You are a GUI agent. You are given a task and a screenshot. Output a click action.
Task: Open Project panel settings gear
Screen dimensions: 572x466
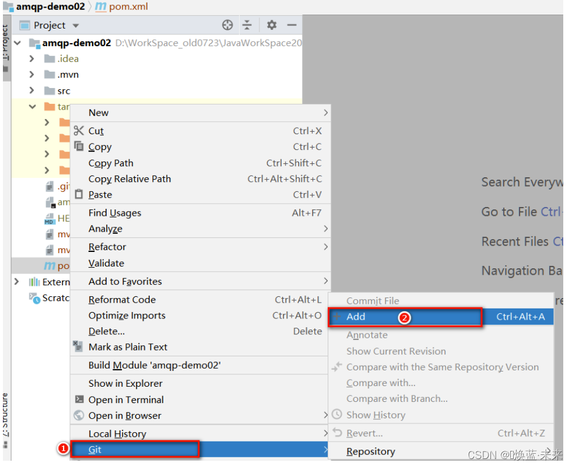click(271, 25)
